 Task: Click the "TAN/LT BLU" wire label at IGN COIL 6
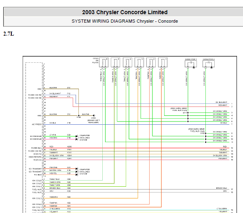point(55,179)
